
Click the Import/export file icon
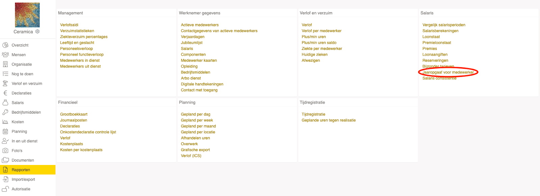click(5, 179)
